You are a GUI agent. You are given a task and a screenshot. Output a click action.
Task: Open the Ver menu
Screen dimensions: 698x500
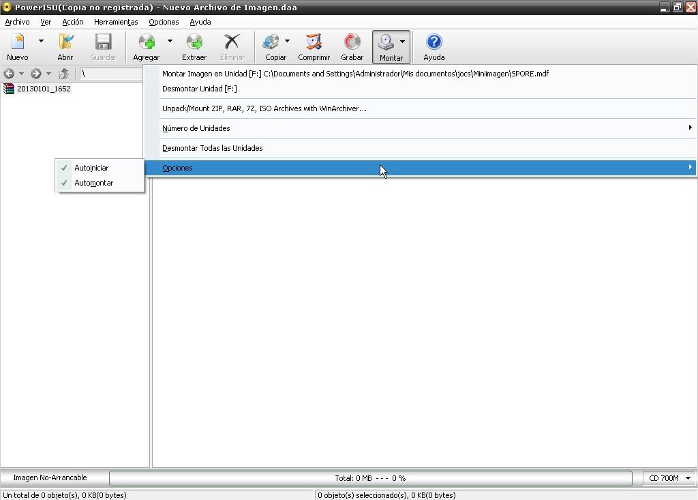click(x=46, y=22)
